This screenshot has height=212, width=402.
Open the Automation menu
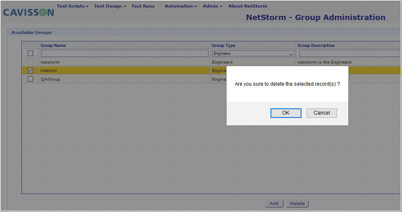click(x=181, y=6)
